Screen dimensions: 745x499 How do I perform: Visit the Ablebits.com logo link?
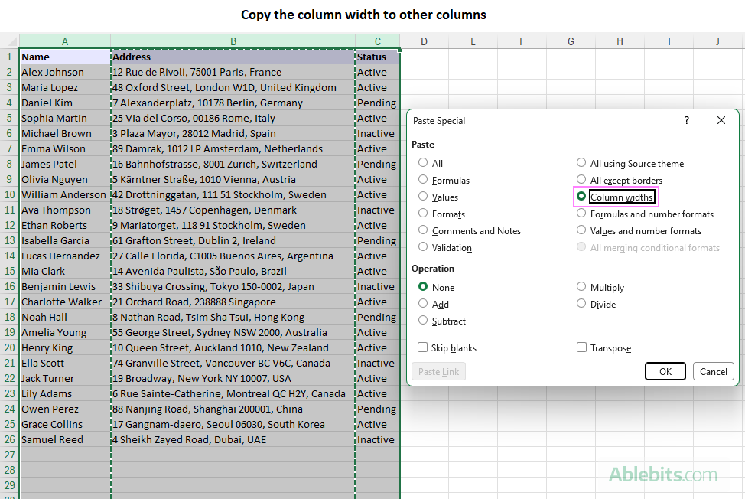[664, 475]
